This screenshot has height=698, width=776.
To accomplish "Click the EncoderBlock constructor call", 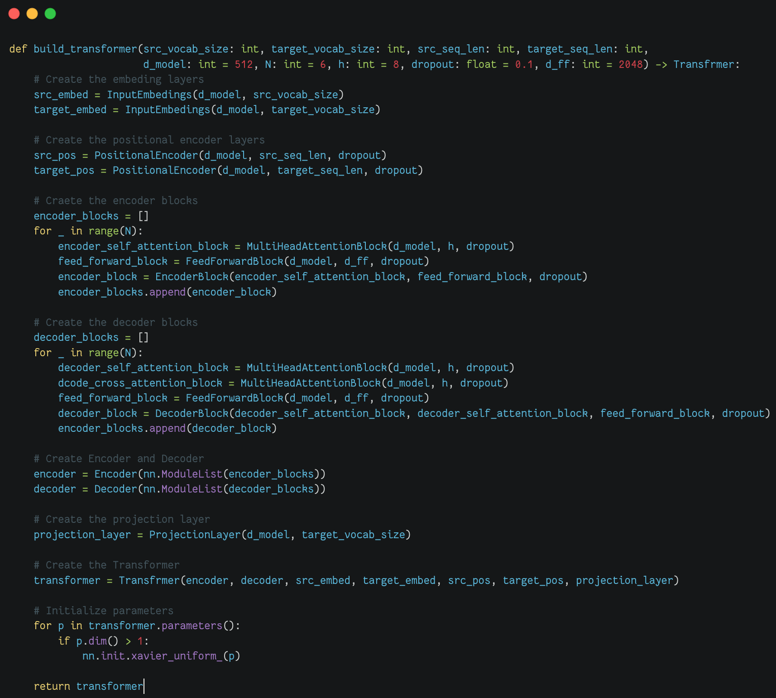I will point(192,277).
